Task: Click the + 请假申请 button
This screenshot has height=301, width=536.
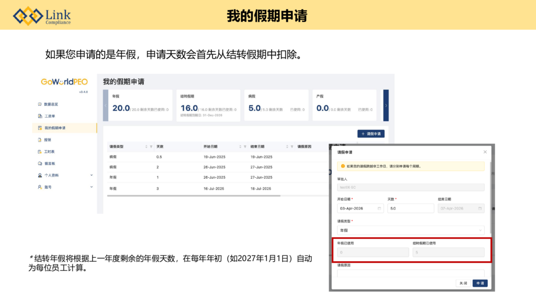Action: [x=371, y=134]
